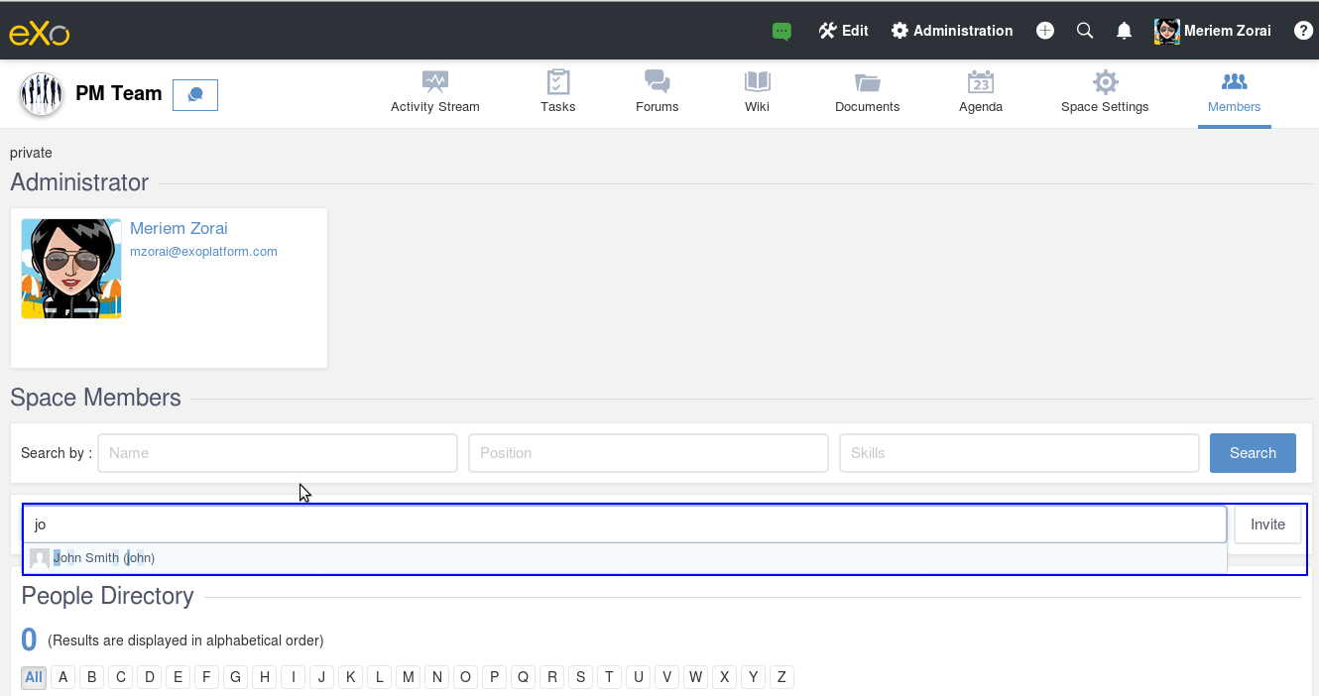Filter directory by letter Y
This screenshot has height=696, width=1319.
[x=754, y=677]
